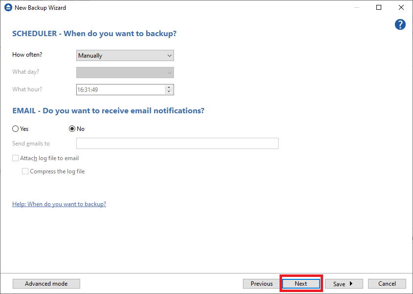The height and width of the screenshot is (294, 413).
Task: Click the Send emails to field
Action: pyautogui.click(x=177, y=144)
